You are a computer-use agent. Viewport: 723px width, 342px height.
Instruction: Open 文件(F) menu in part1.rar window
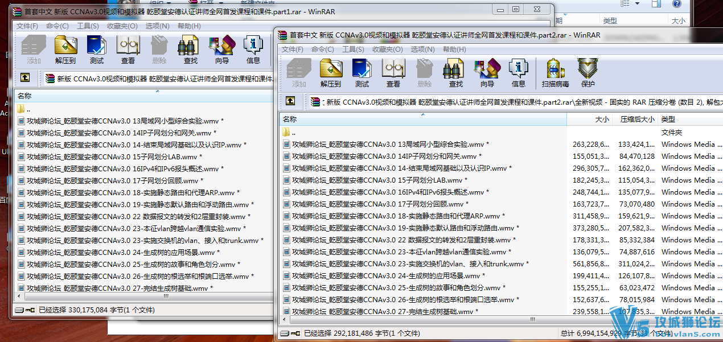(27, 26)
